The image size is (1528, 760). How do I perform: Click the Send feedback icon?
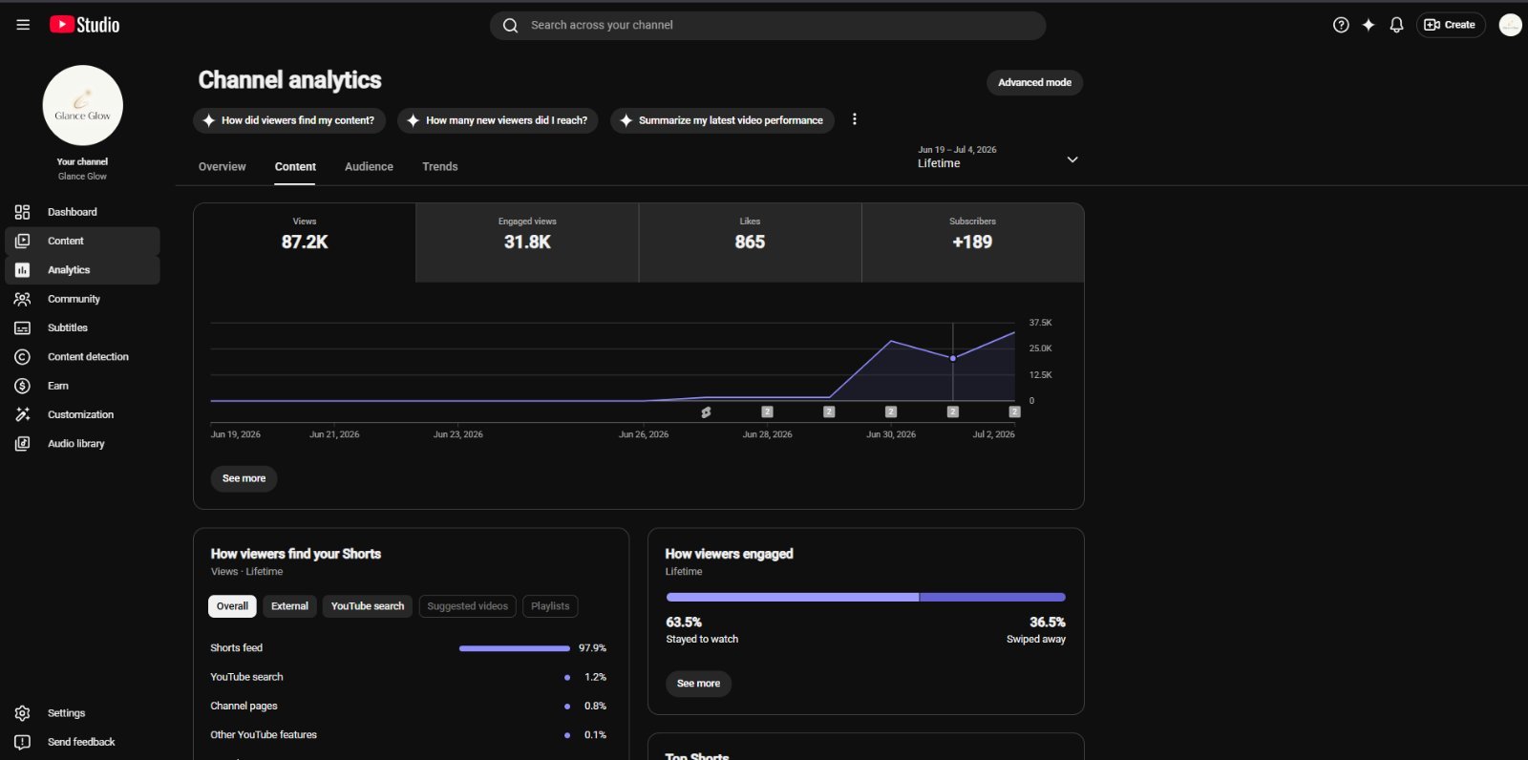click(22, 742)
